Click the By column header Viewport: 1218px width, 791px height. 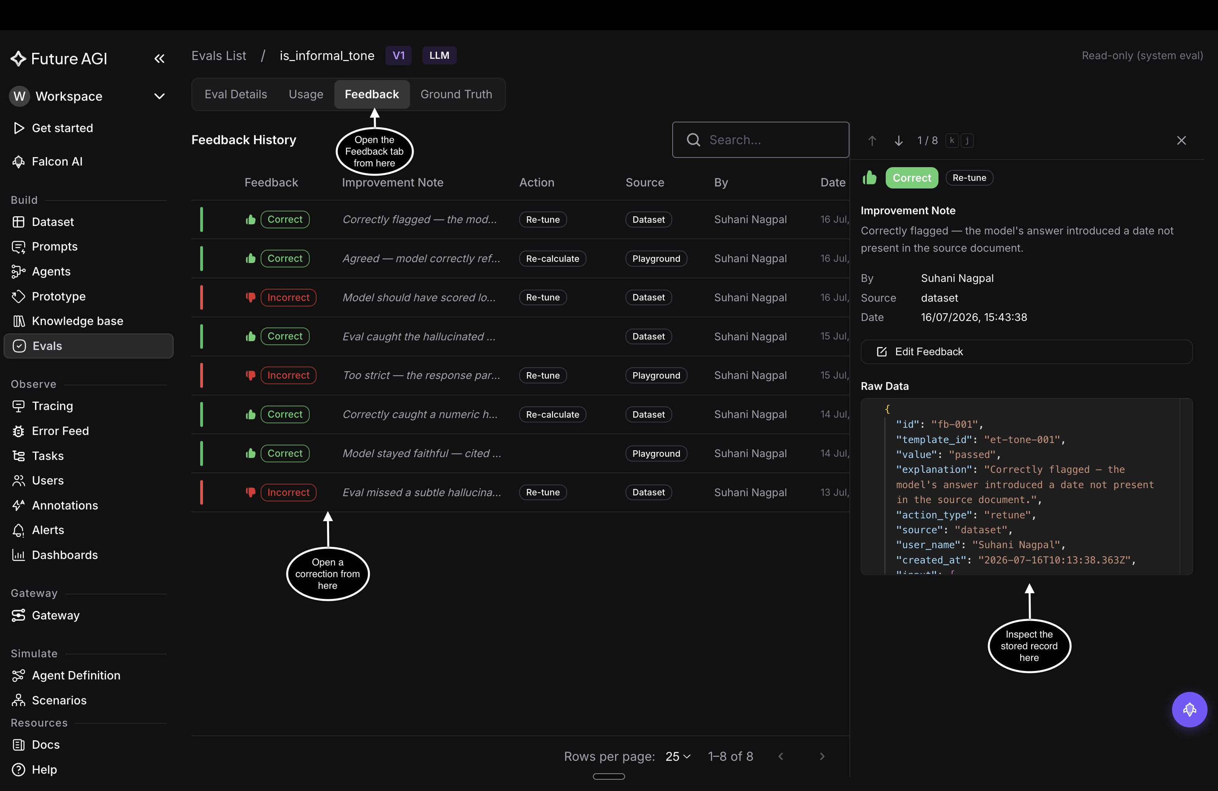tap(721, 183)
